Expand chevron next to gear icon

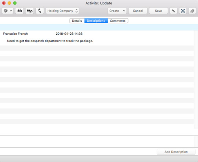11,11
